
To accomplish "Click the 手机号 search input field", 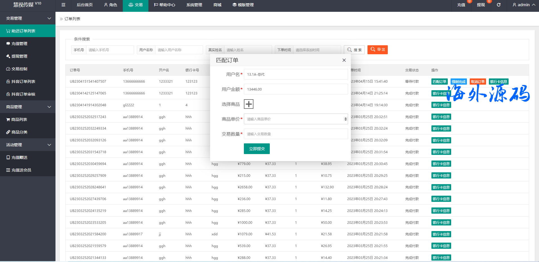I will point(110,50).
